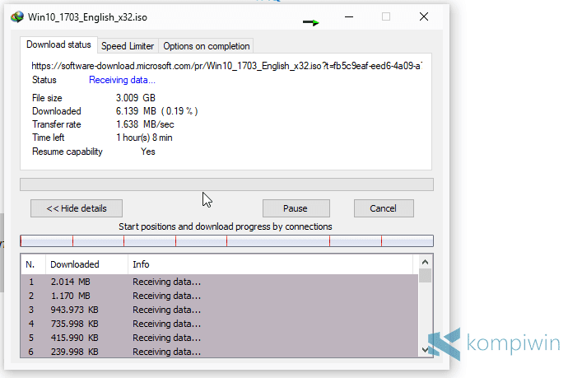This screenshot has height=378, width=568.
Task: Click the 'Start positions and download progress' label
Action: [226, 226]
